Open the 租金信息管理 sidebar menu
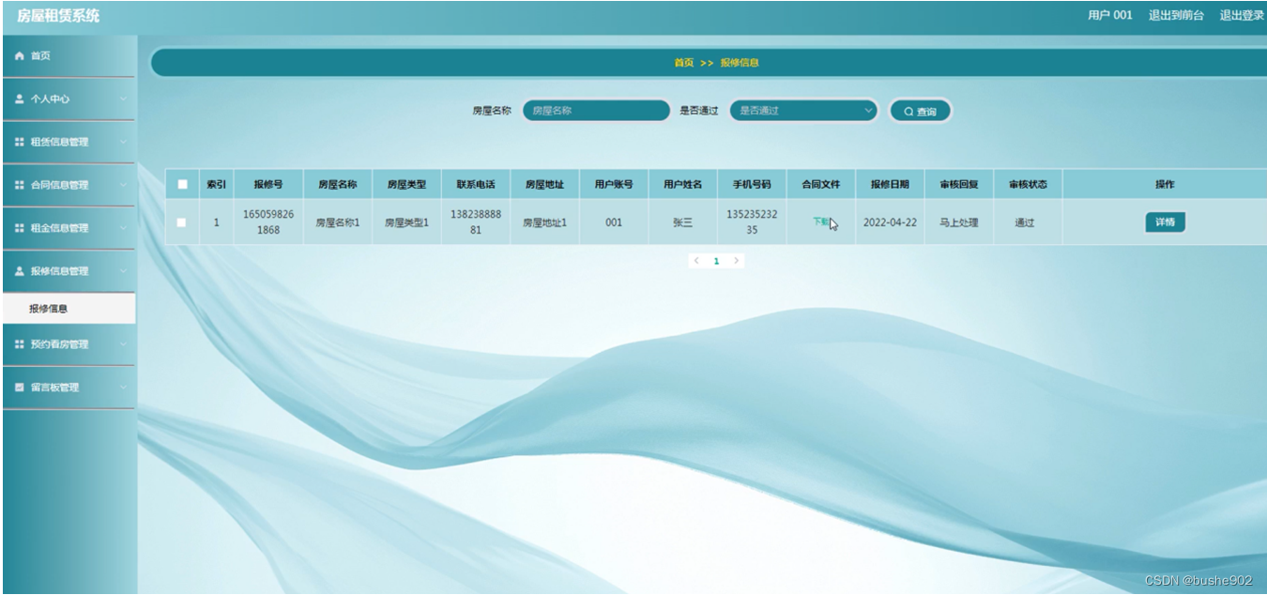1267x595 pixels. coord(69,228)
